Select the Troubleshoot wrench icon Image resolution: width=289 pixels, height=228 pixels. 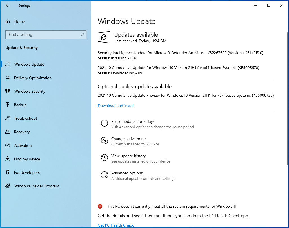[8, 118]
